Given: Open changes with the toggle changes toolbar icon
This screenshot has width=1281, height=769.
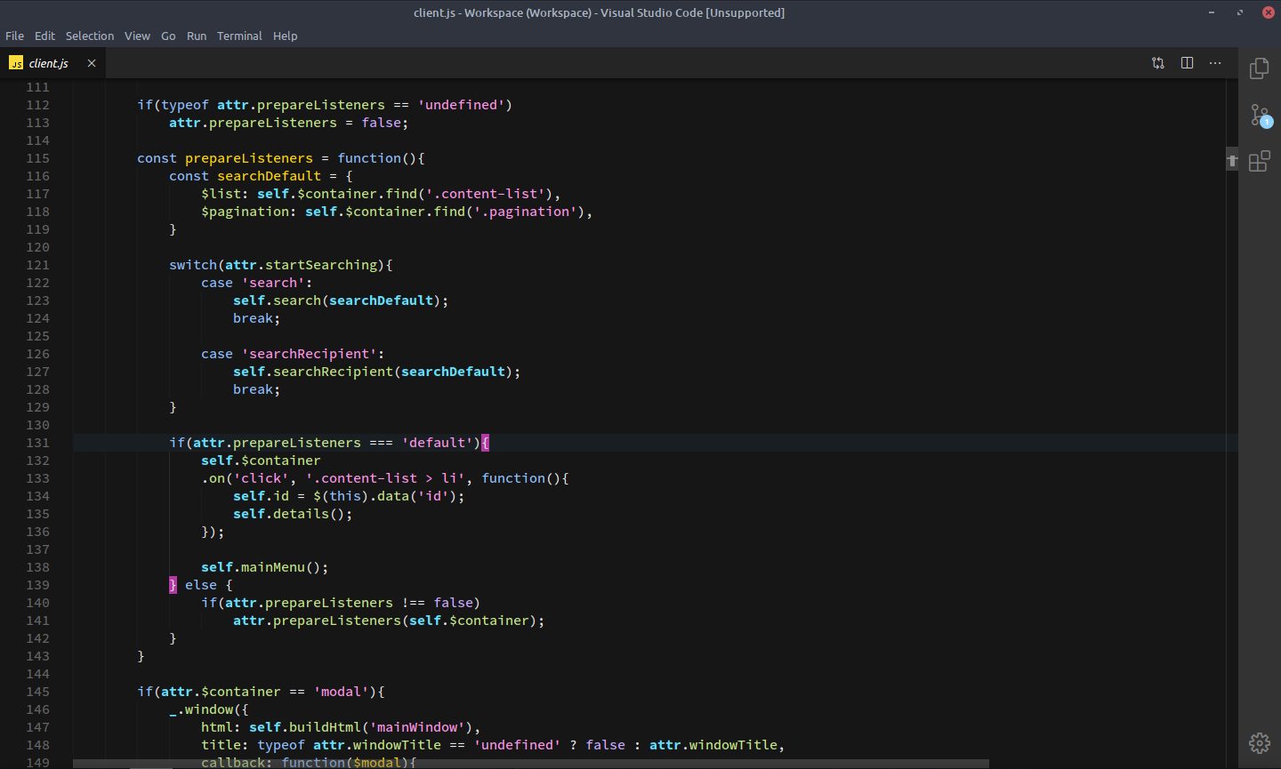Looking at the screenshot, I should [1157, 63].
